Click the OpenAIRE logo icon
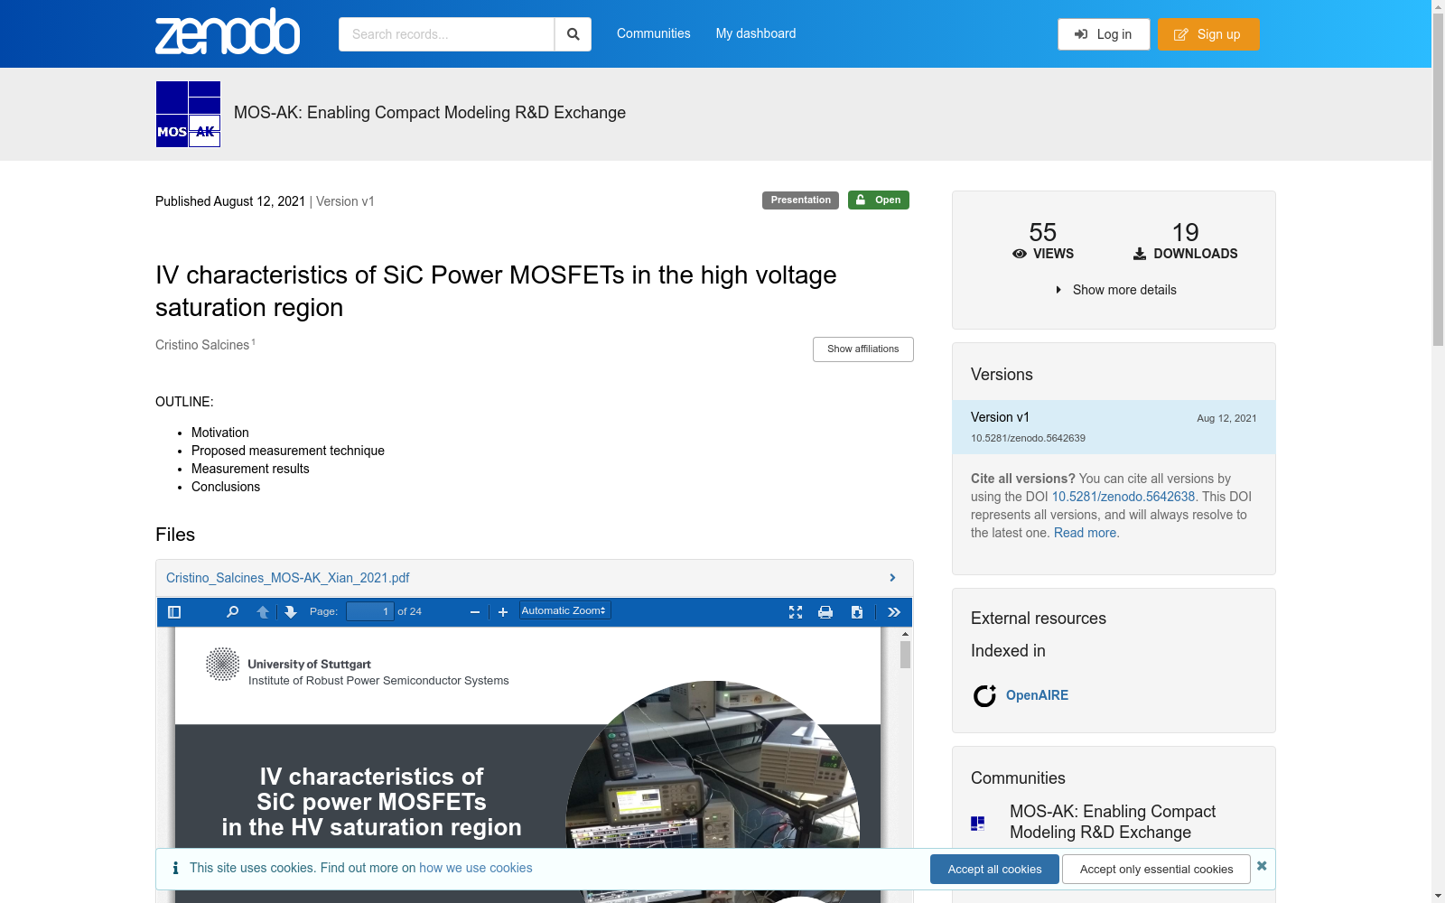 pos(984,695)
